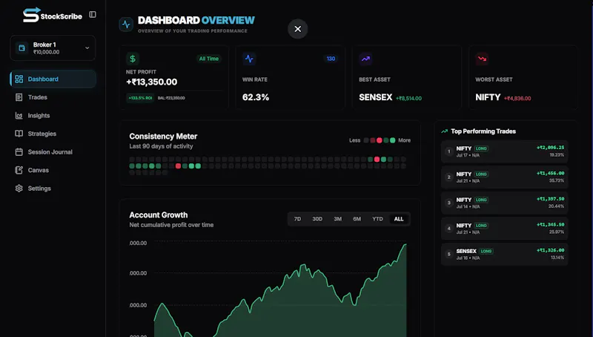The width and height of the screenshot is (593, 337).
Task: Click the Canvas edit icon
Action: (x=19, y=170)
